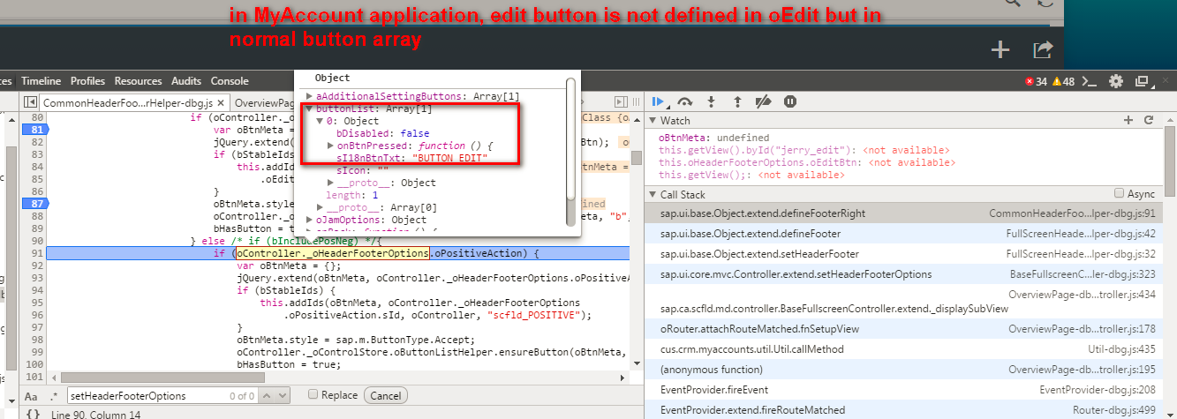Deactivate all breakpoints
Viewport: 1177px width, 419px height.
tap(765, 102)
